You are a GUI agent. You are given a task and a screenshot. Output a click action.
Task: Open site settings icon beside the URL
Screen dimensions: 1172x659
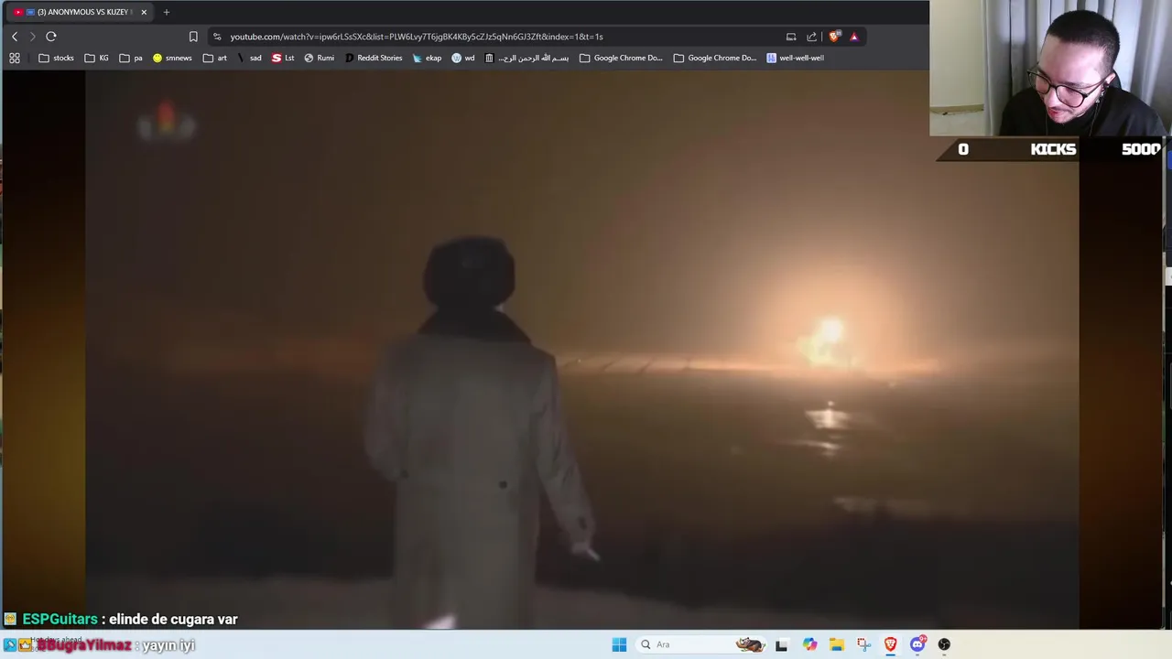click(217, 37)
